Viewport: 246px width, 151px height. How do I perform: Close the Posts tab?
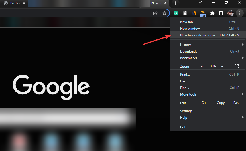pos(24,3)
